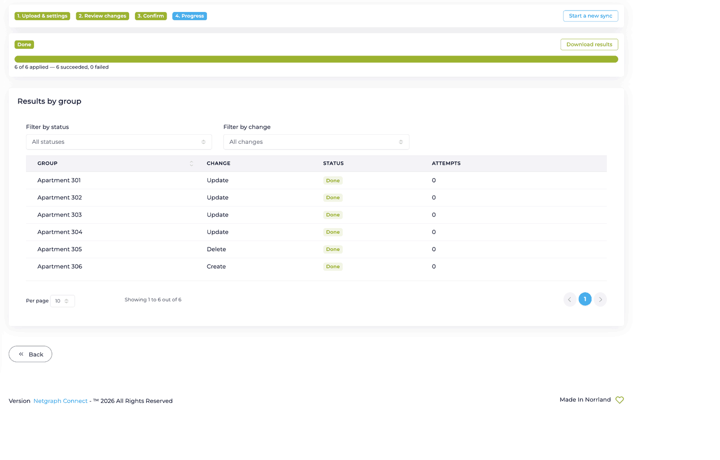Click the green sync progress bar
Viewport: 720px width, 460px height.
click(x=316, y=59)
